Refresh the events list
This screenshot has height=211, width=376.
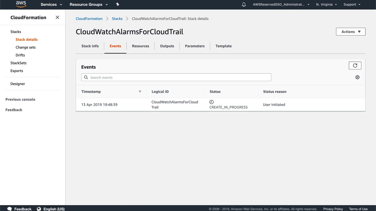(x=355, y=66)
